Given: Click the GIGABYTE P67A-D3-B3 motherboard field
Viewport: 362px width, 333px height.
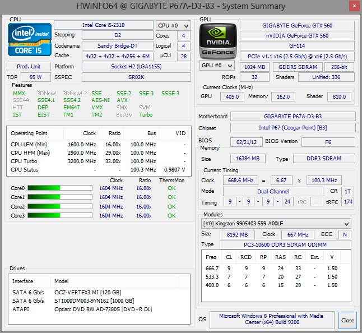Looking at the screenshot, I should (x=293, y=117).
